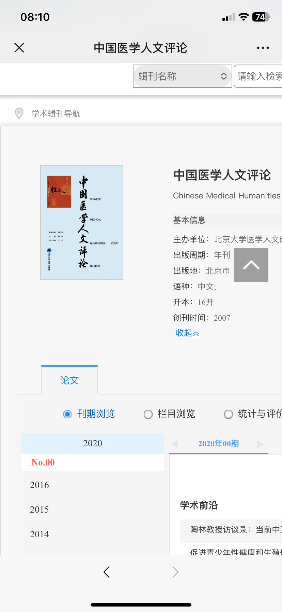Tap the browser back chevron
The width and height of the screenshot is (282, 612).
click(107, 572)
